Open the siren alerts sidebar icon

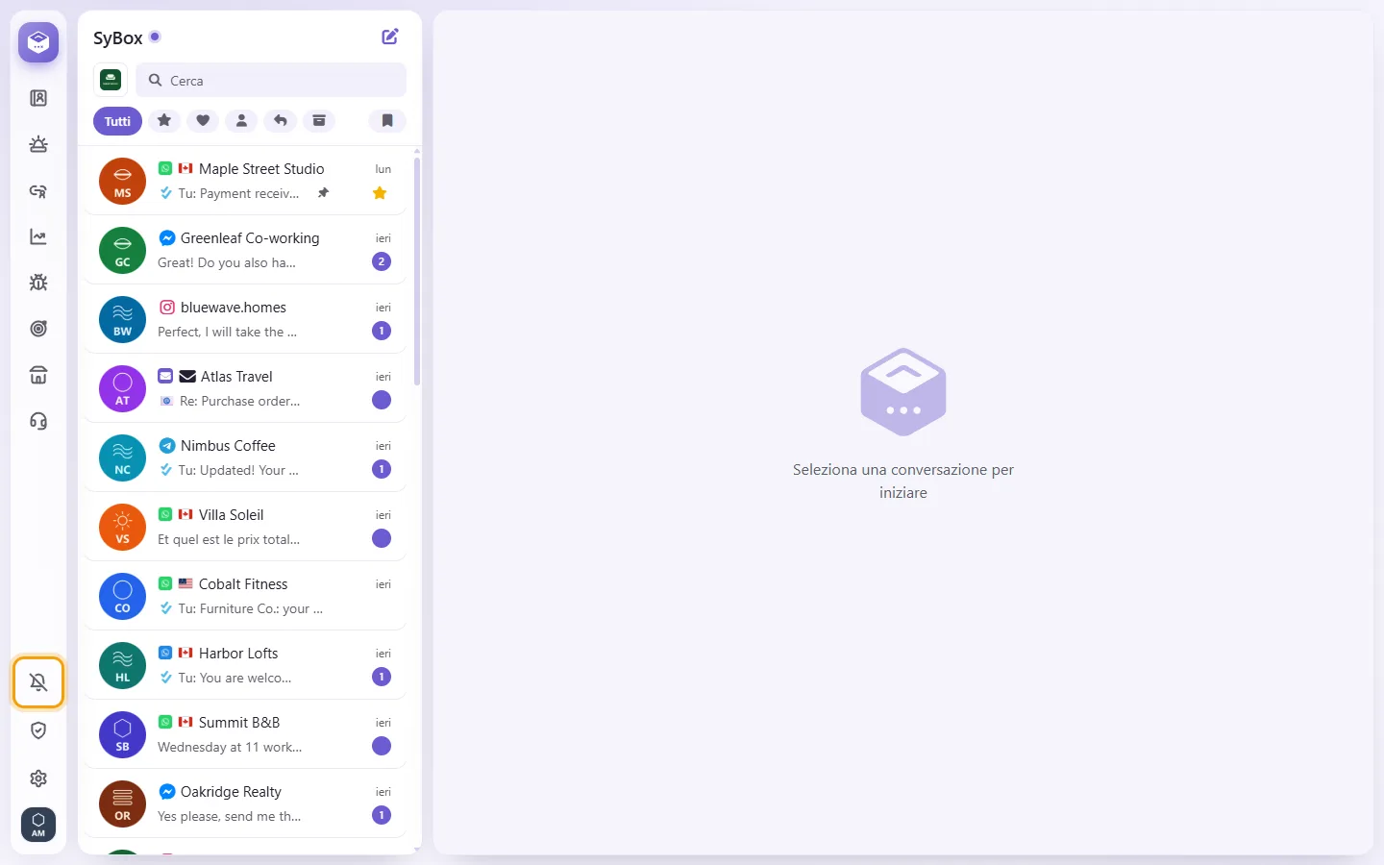(x=38, y=144)
